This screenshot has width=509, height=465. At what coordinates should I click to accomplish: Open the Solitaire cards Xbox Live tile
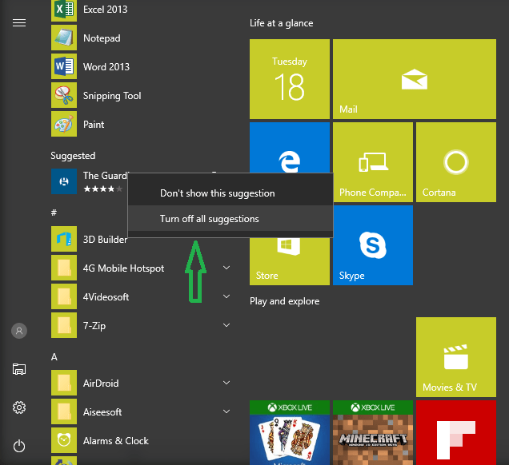coord(290,432)
